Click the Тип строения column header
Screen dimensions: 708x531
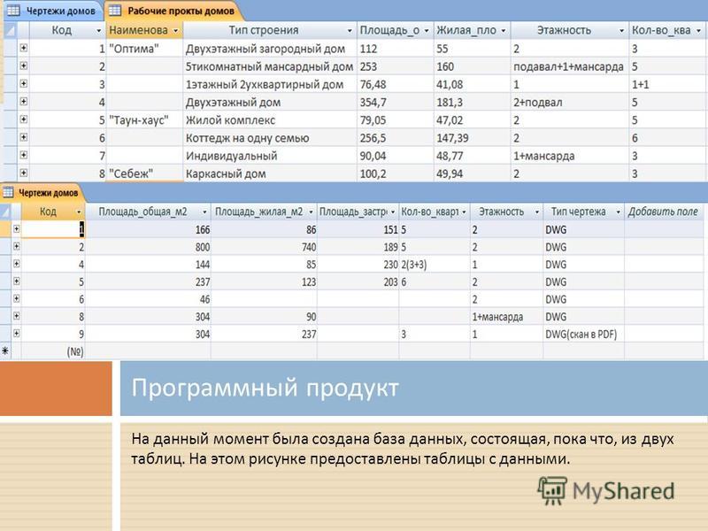pyautogui.click(x=270, y=31)
